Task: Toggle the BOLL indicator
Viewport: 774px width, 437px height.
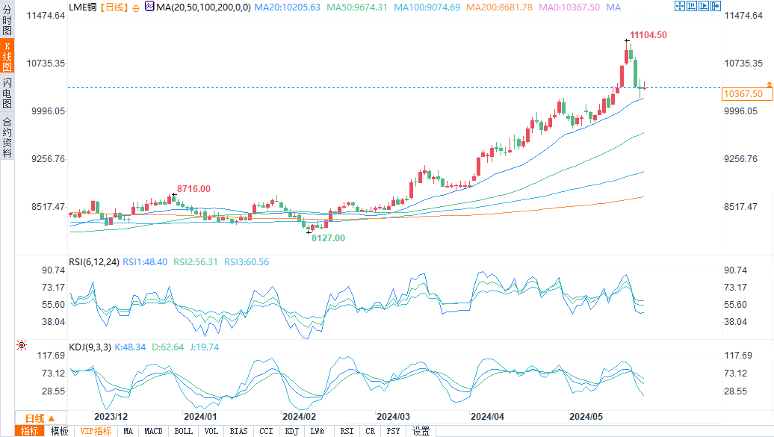Action: [x=184, y=431]
